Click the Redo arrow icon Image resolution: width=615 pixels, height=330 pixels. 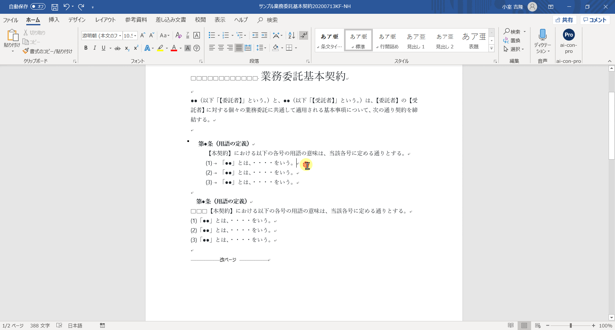pos(81,7)
